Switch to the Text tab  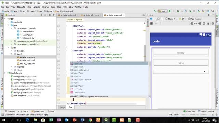71,107
